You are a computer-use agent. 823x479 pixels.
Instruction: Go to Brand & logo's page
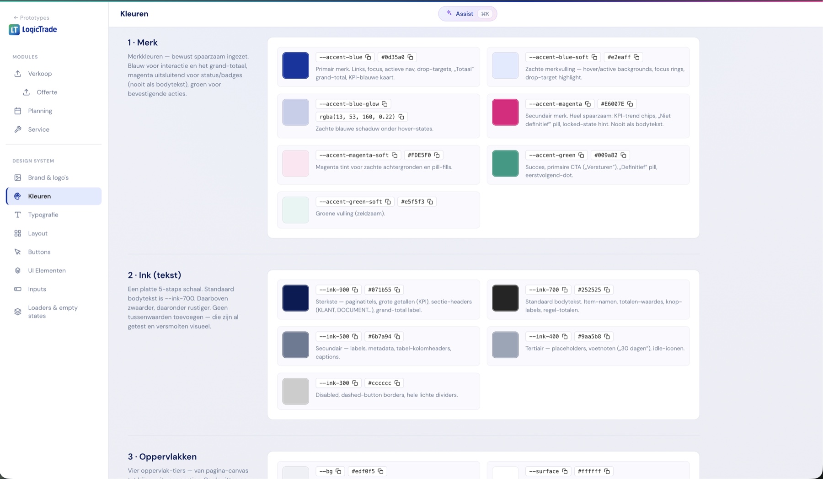click(x=53, y=178)
